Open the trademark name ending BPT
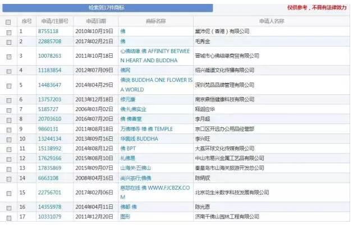The width and height of the screenshot is (353, 225). (x=128, y=149)
